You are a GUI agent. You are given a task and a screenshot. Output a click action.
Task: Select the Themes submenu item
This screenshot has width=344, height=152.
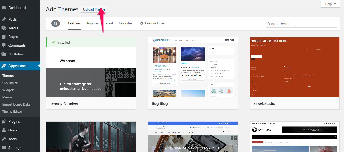(8, 75)
